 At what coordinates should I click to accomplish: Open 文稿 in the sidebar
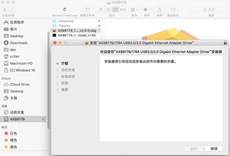[x=23, y=98]
